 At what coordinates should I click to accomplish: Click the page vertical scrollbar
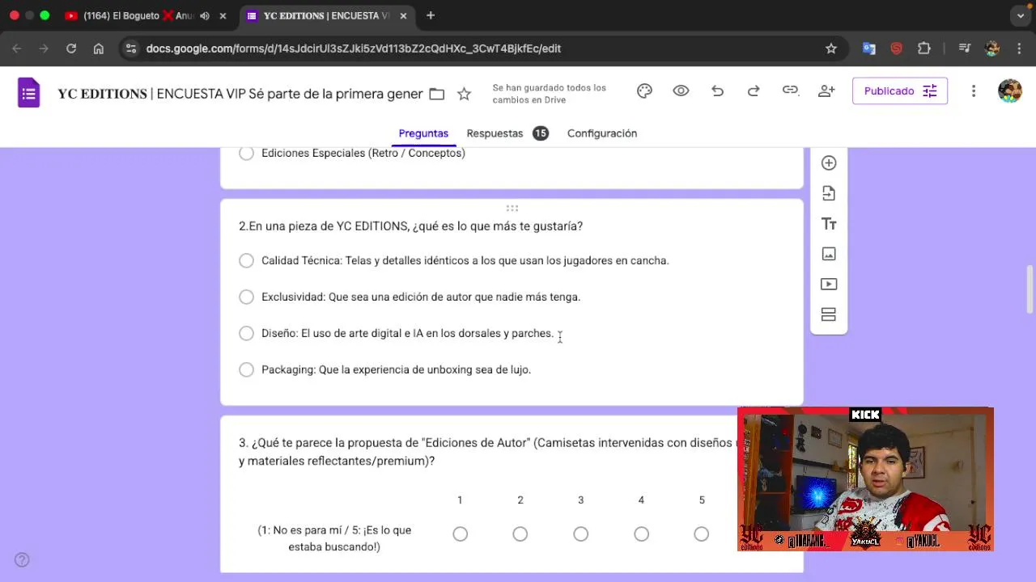click(1030, 289)
